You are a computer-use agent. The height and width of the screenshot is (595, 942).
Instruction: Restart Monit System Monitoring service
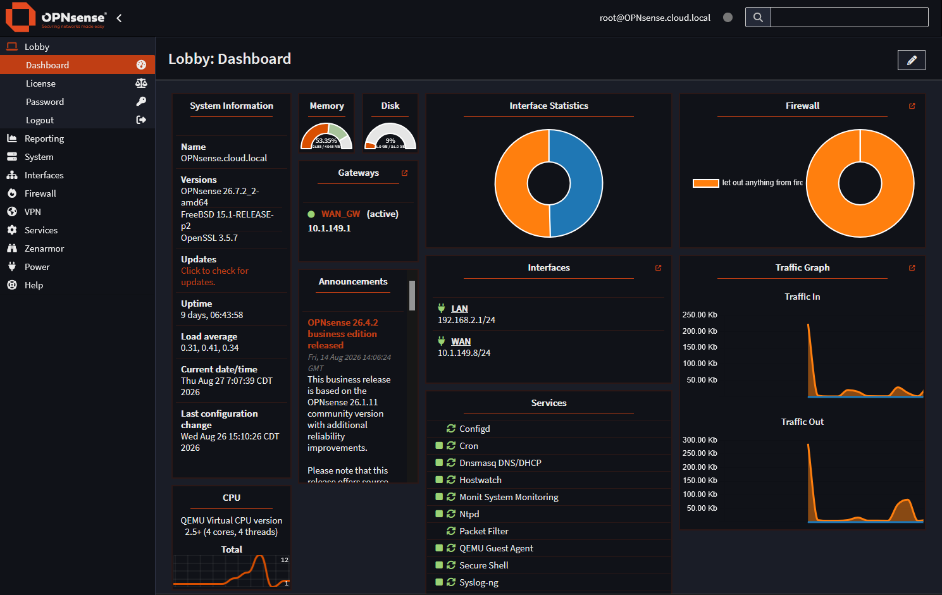(451, 497)
